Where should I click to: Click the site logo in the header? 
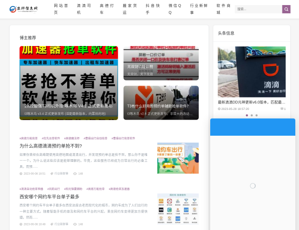click(23, 9)
